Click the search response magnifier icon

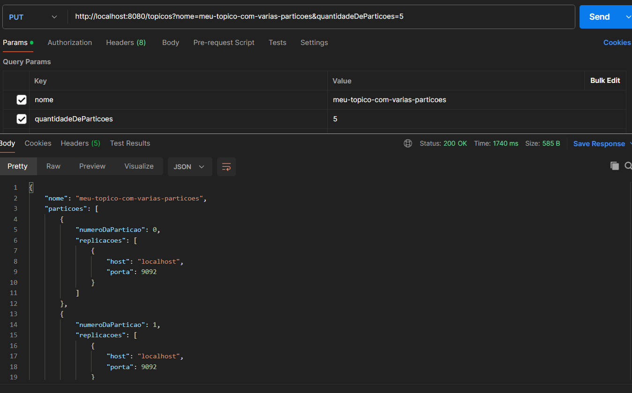(628, 166)
